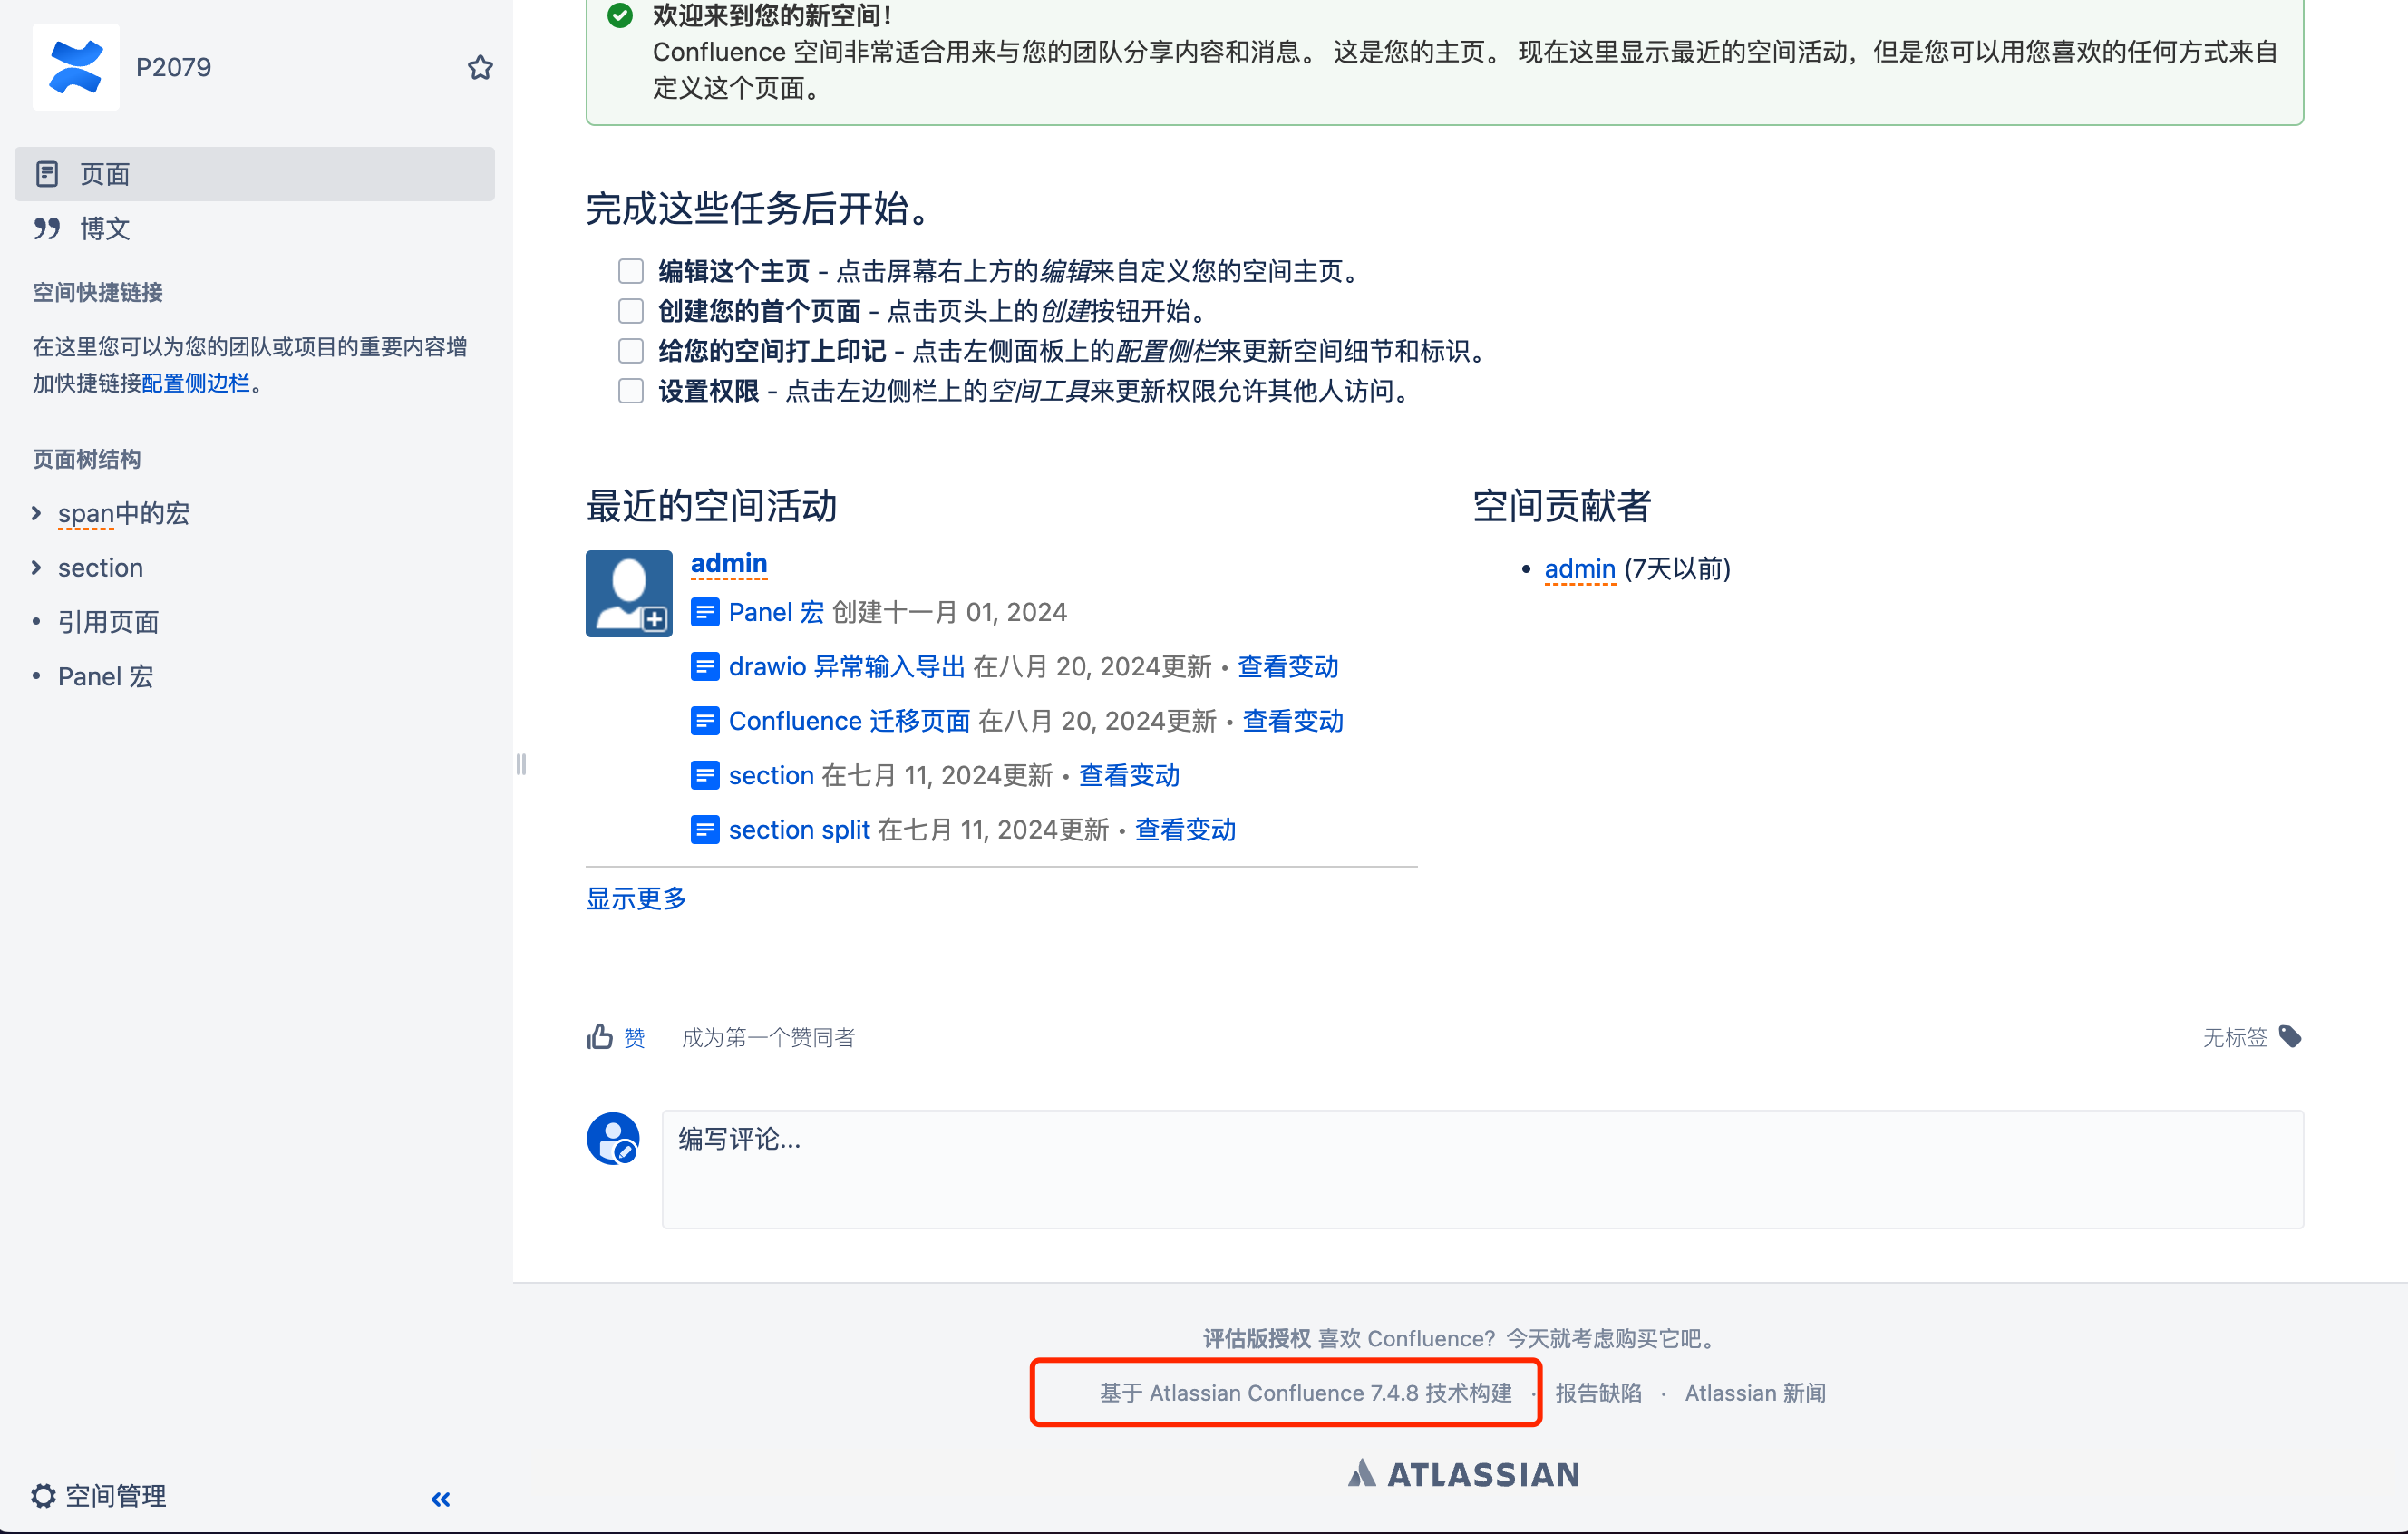
Task: Click the page icon beside Confluence 迁移页面
Action: [x=705, y=721]
